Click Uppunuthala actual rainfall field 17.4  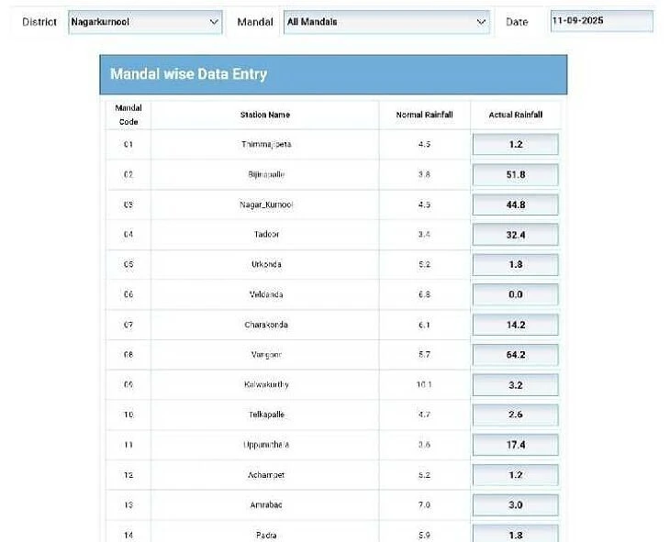click(x=515, y=445)
